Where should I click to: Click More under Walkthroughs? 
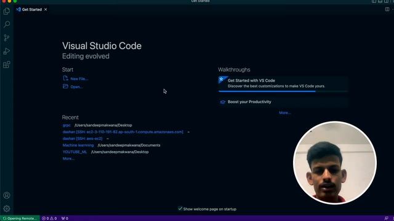tap(284, 113)
